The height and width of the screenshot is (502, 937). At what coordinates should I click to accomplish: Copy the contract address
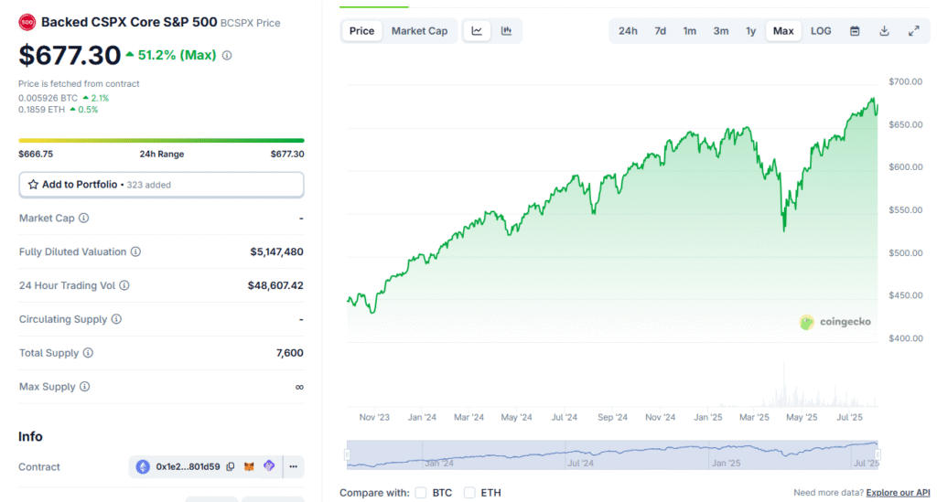(231, 466)
